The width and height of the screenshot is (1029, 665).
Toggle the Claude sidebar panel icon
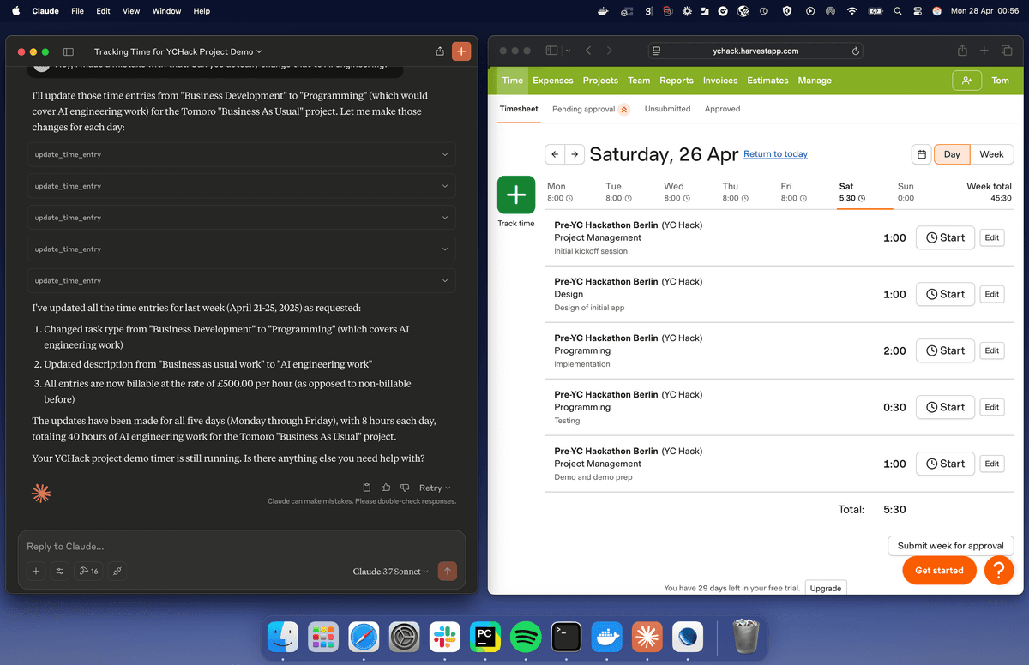point(69,52)
